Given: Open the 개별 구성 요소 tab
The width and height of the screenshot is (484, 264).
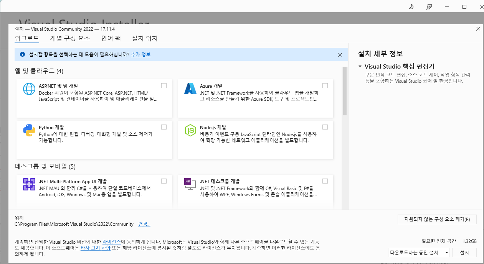Looking at the screenshot, I should pos(70,38).
